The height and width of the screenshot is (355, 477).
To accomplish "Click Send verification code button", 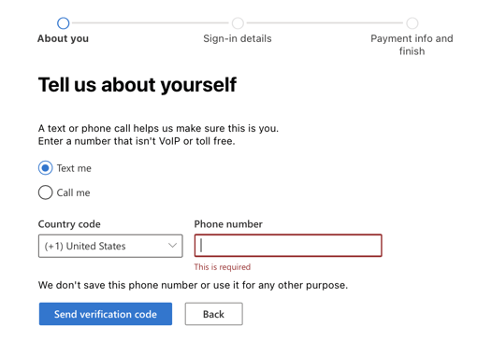I will (106, 314).
